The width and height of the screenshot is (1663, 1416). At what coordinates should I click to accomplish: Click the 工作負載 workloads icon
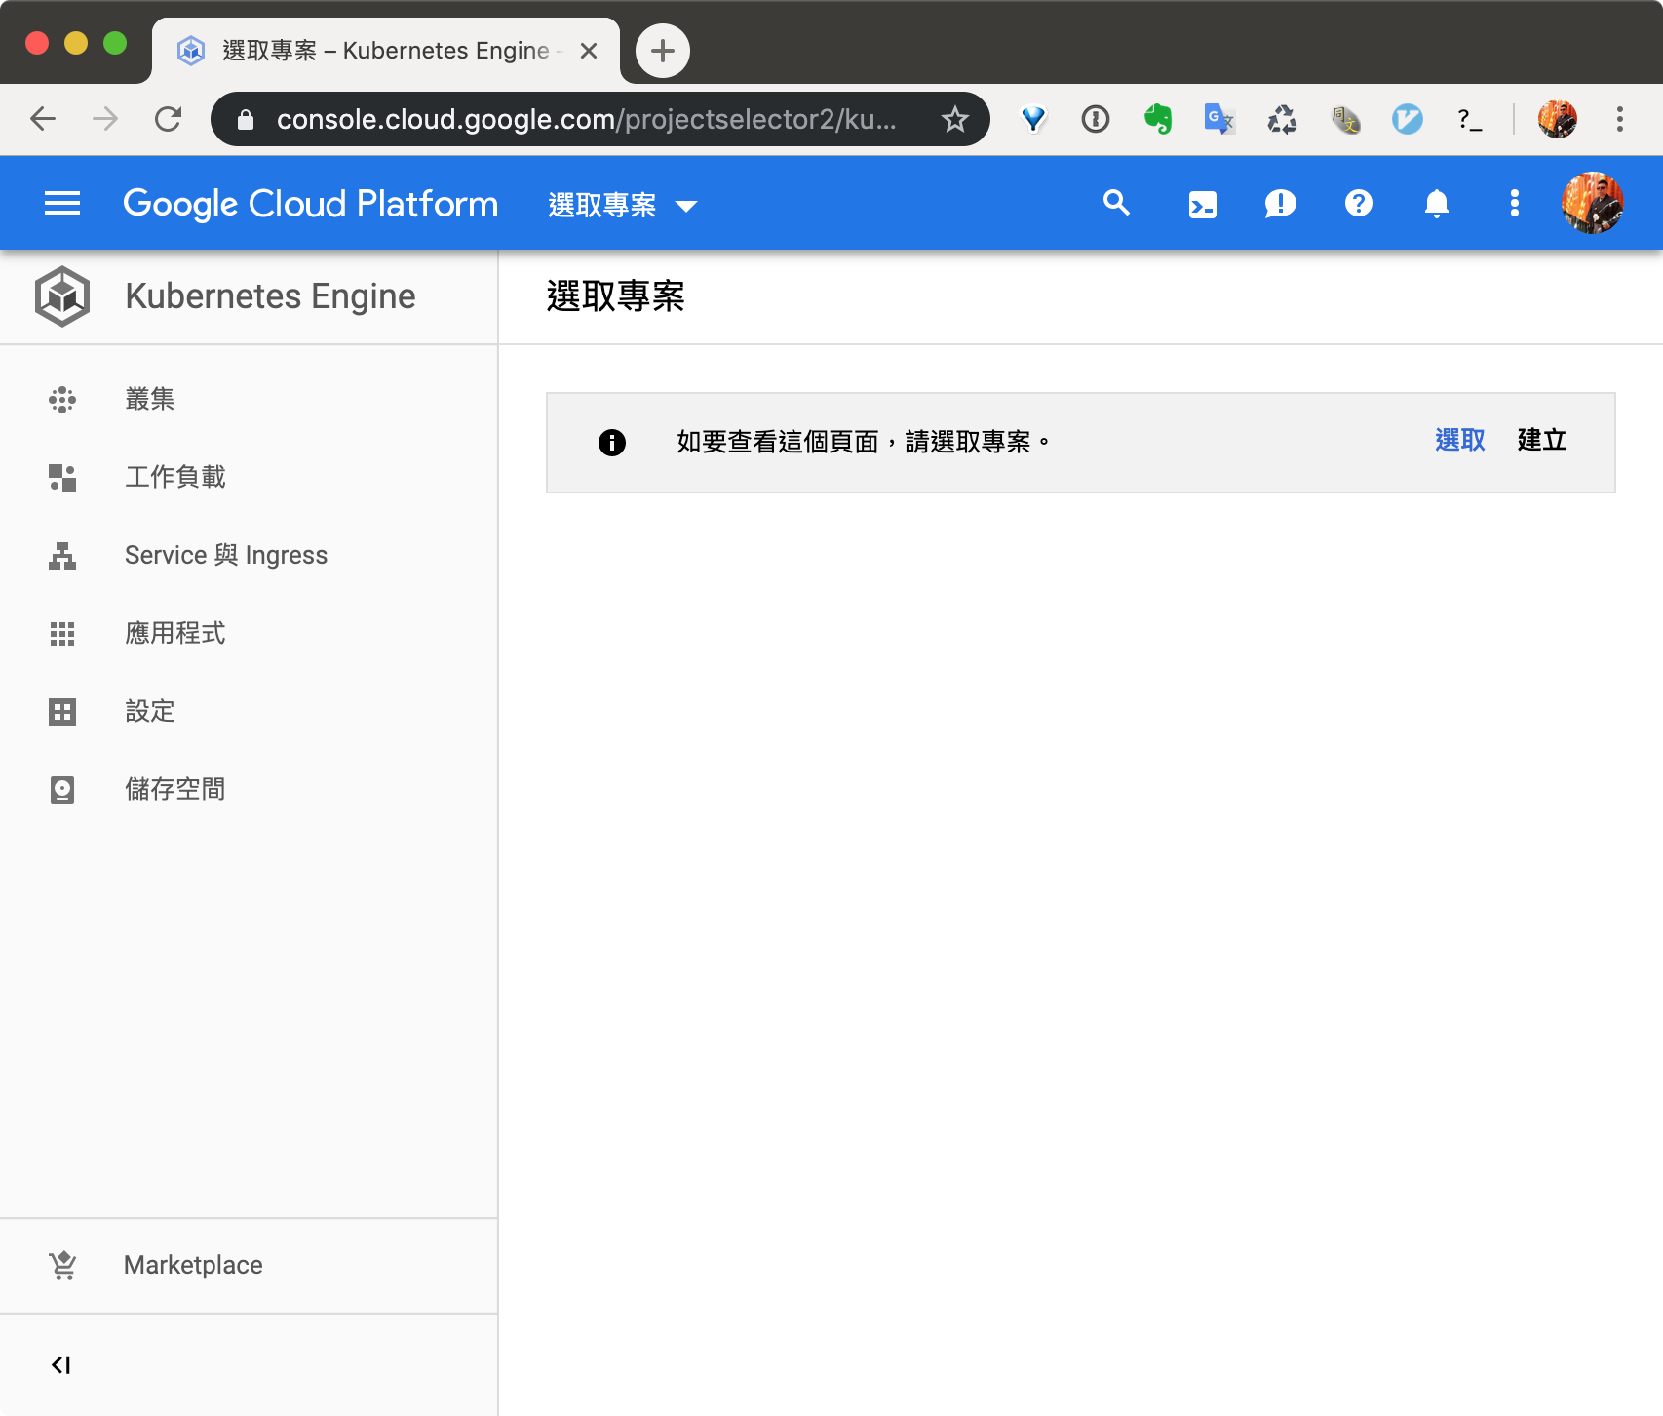coord(62,478)
